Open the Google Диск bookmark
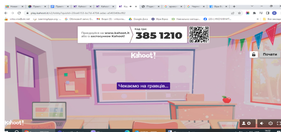This screenshot has height=132, width=281. pyautogui.click(x=138, y=19)
